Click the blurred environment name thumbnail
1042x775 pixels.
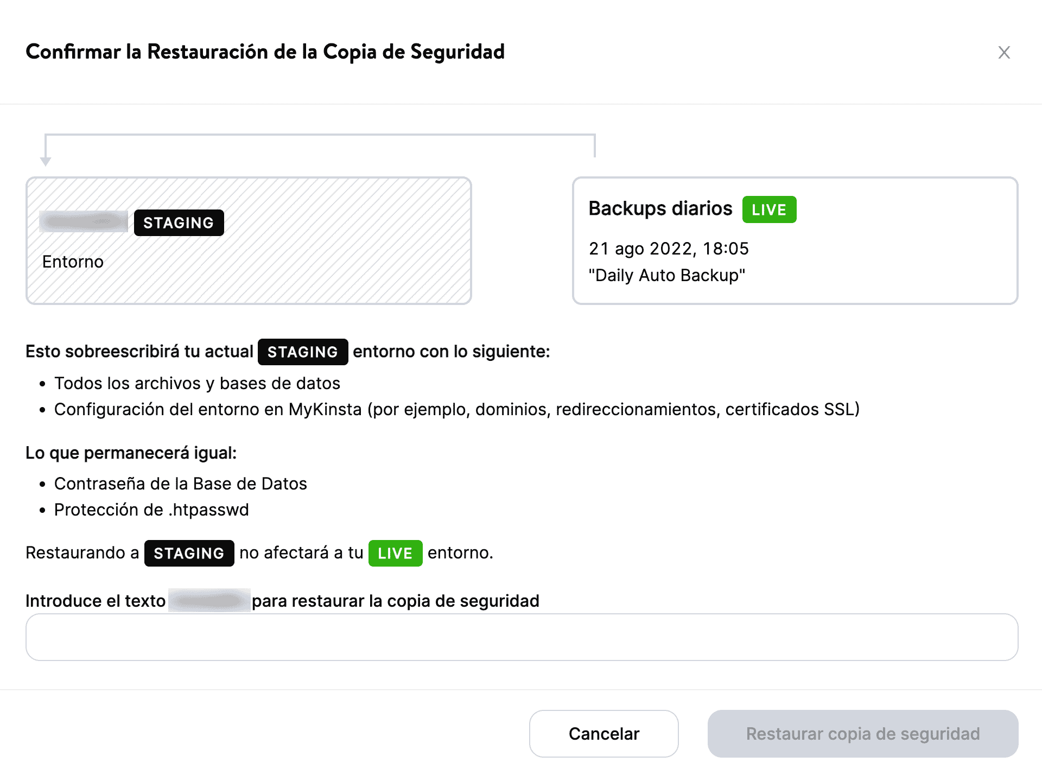[x=82, y=221]
